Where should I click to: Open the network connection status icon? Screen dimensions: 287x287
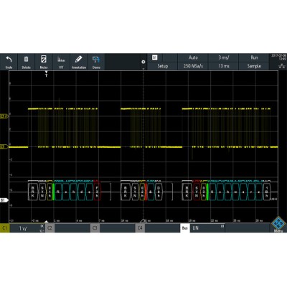pyautogui.click(x=282, y=67)
